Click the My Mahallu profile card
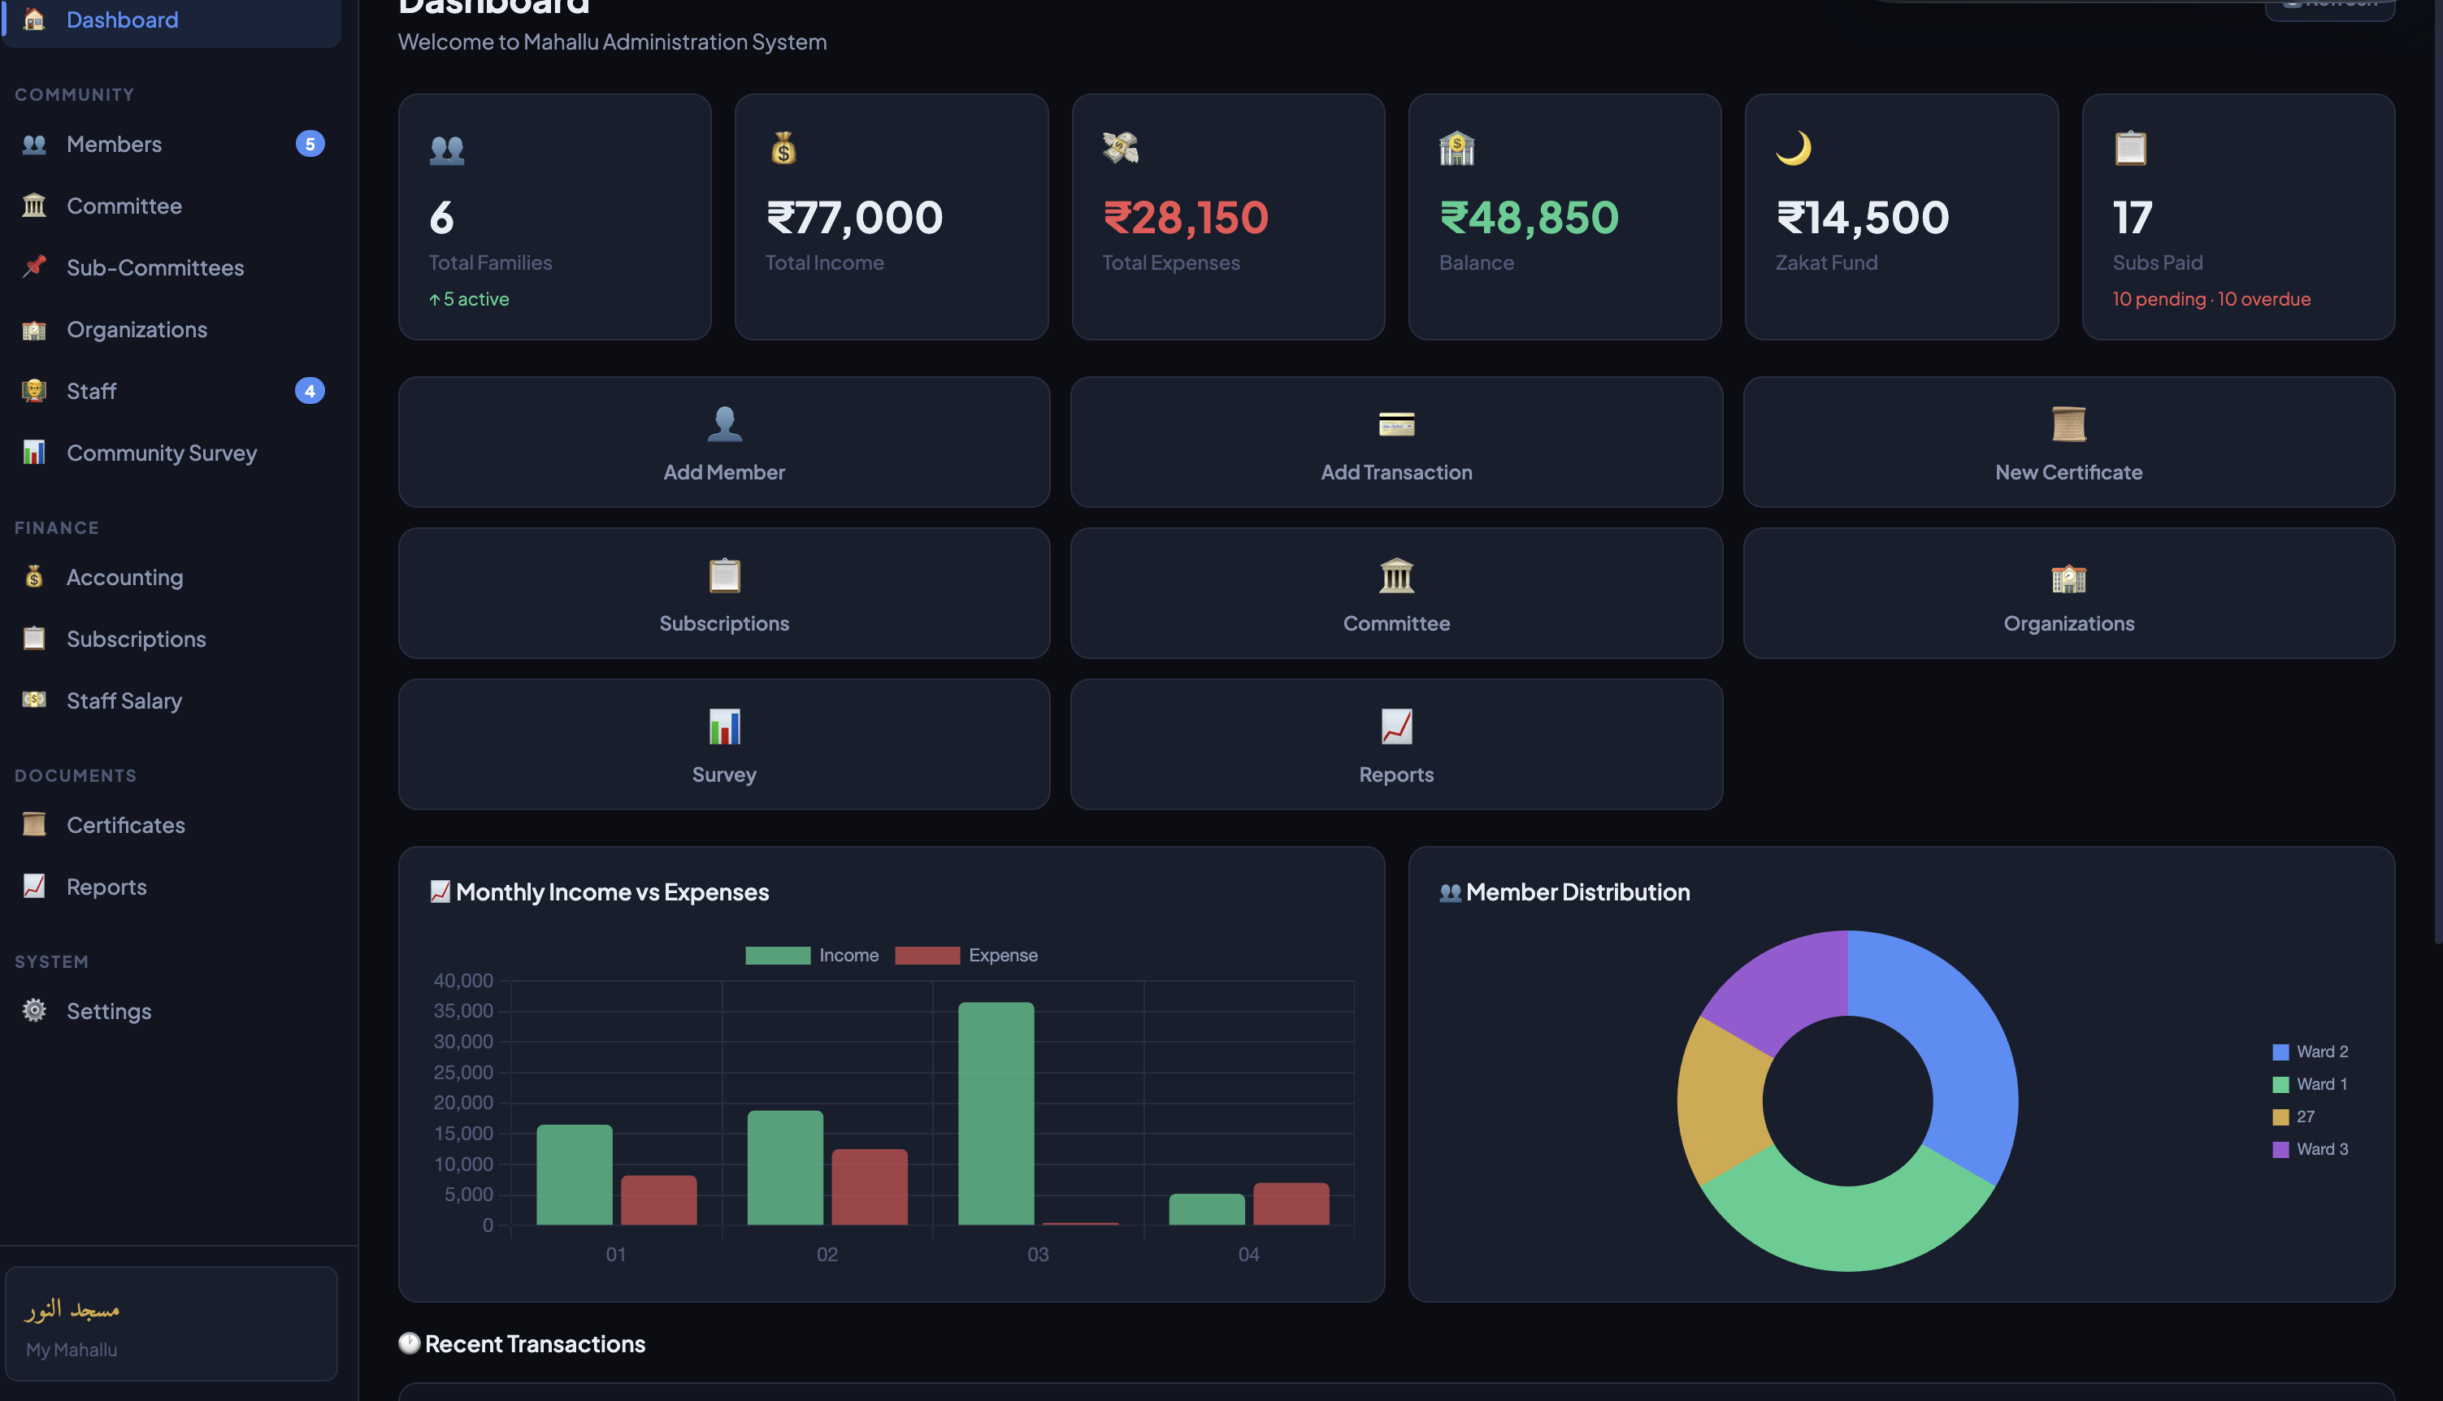 (x=171, y=1324)
